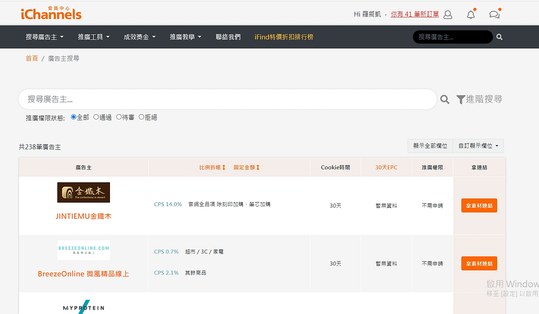The image size is (539, 314).
Task: Click the iChannels logo
Action: (x=51, y=13)
